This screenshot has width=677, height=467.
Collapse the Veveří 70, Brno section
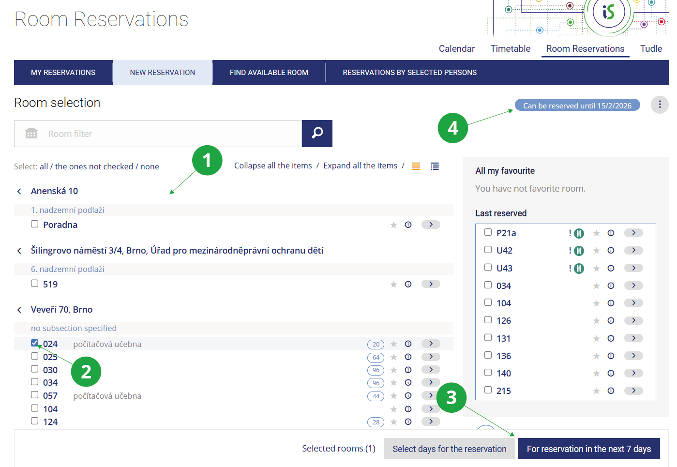tap(19, 310)
